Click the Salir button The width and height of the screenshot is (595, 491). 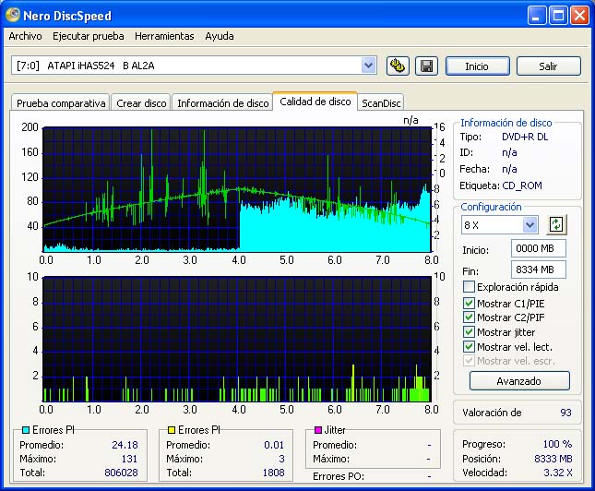[x=548, y=66]
